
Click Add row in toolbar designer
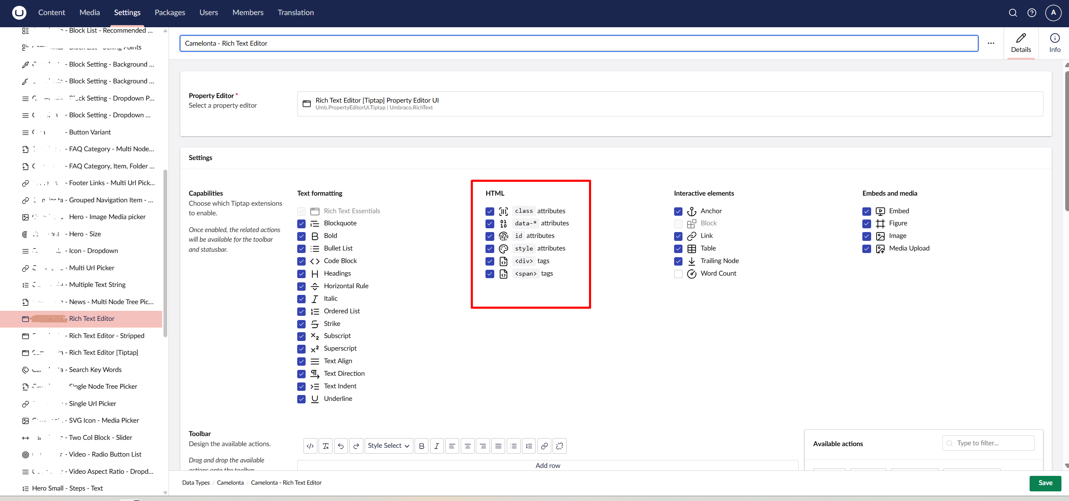(x=547, y=465)
